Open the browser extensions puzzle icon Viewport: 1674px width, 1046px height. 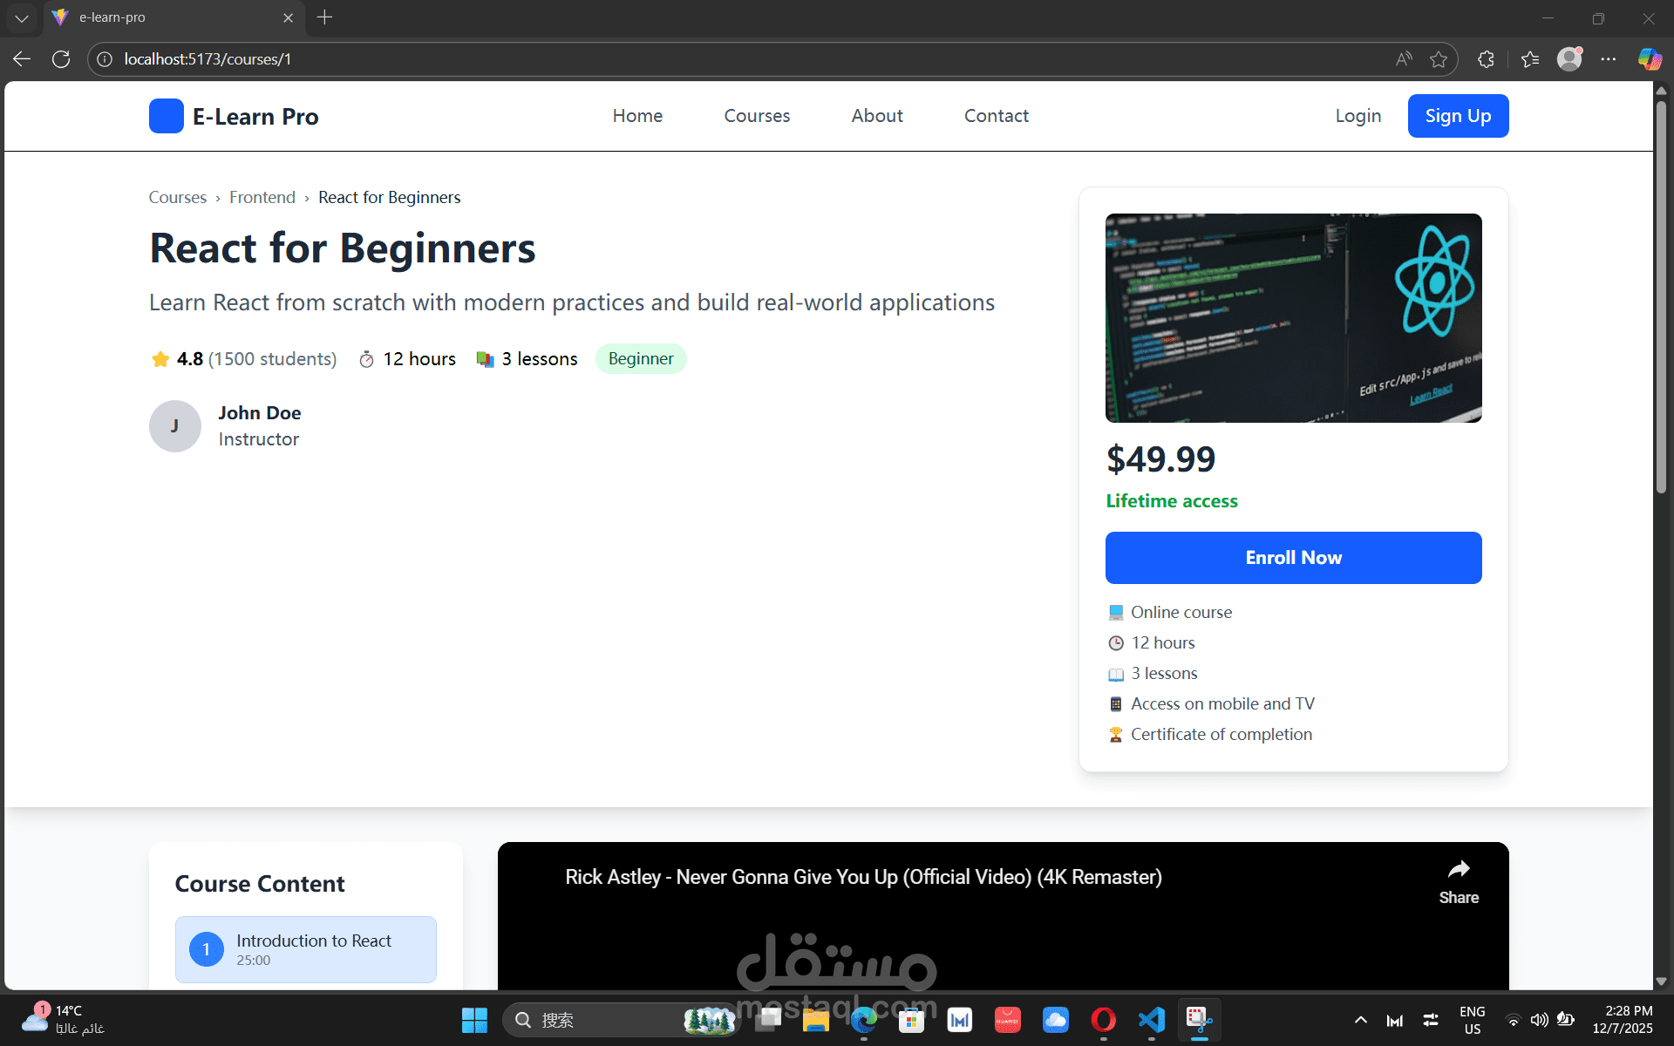[1487, 59]
